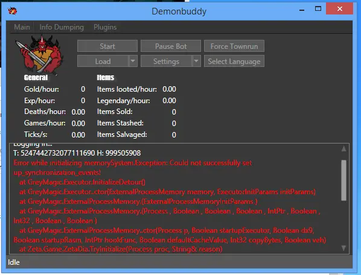
Task: Click the 'Idle' status bar text
Action: (x=14, y=262)
